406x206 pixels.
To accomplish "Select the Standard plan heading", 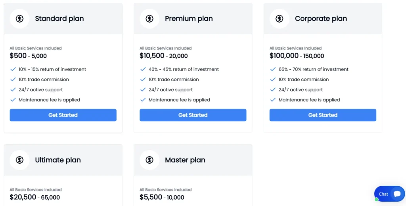I will (x=59, y=19).
